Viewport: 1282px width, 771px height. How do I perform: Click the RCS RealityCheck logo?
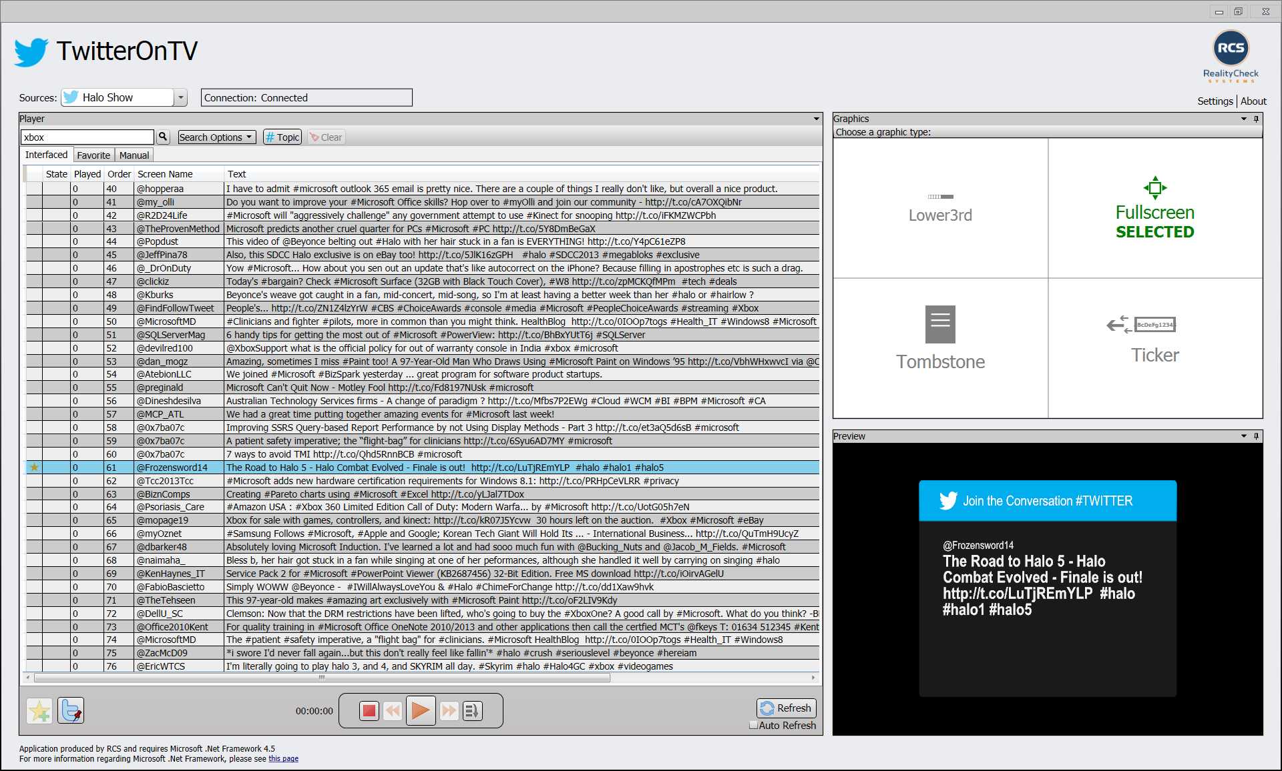point(1231,56)
